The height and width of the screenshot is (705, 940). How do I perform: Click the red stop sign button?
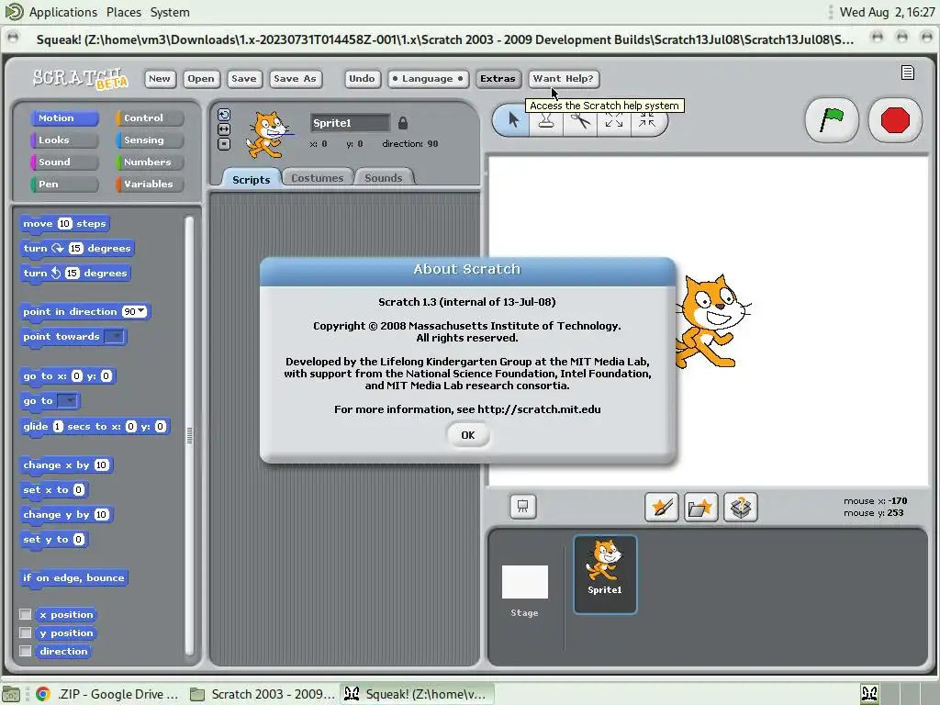click(895, 120)
